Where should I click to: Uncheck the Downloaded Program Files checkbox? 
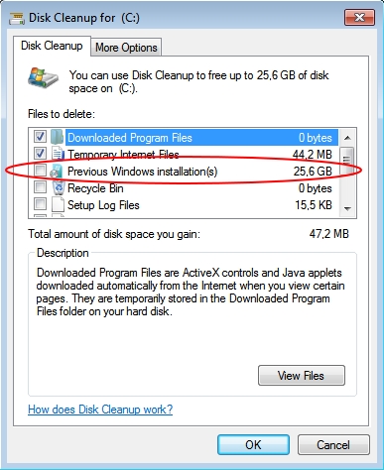40,137
